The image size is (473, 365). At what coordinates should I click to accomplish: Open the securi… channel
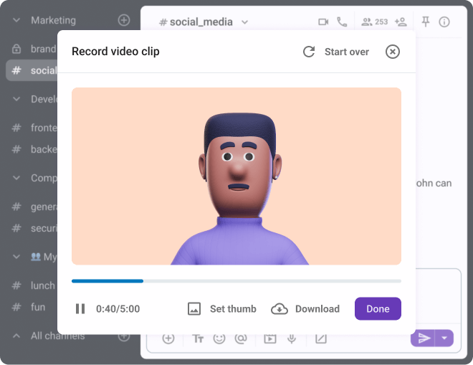click(x=34, y=228)
